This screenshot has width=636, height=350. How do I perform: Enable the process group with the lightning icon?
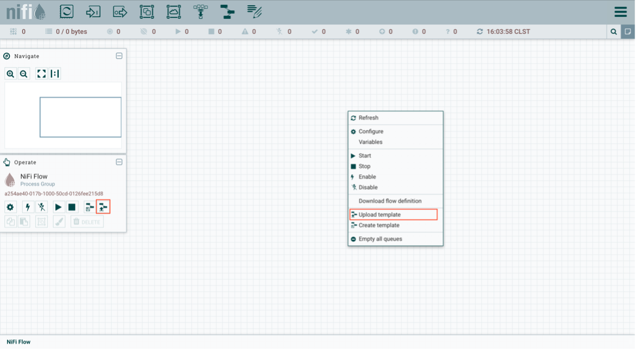pos(27,207)
